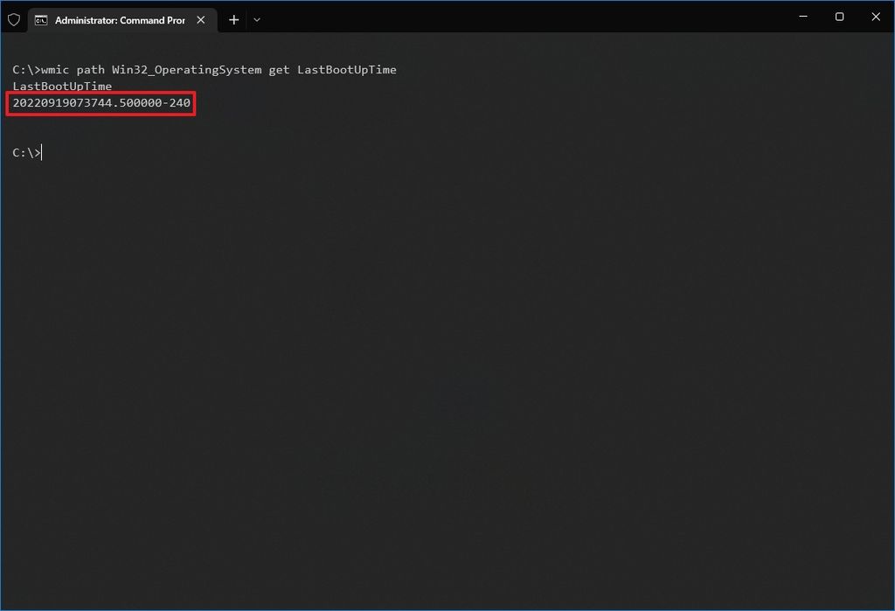Maximize the terminal window
The width and height of the screenshot is (895, 611).
839,17
